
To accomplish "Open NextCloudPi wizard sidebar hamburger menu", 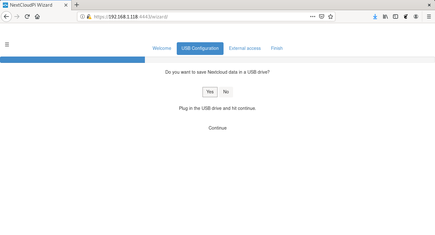I will pos(7,44).
